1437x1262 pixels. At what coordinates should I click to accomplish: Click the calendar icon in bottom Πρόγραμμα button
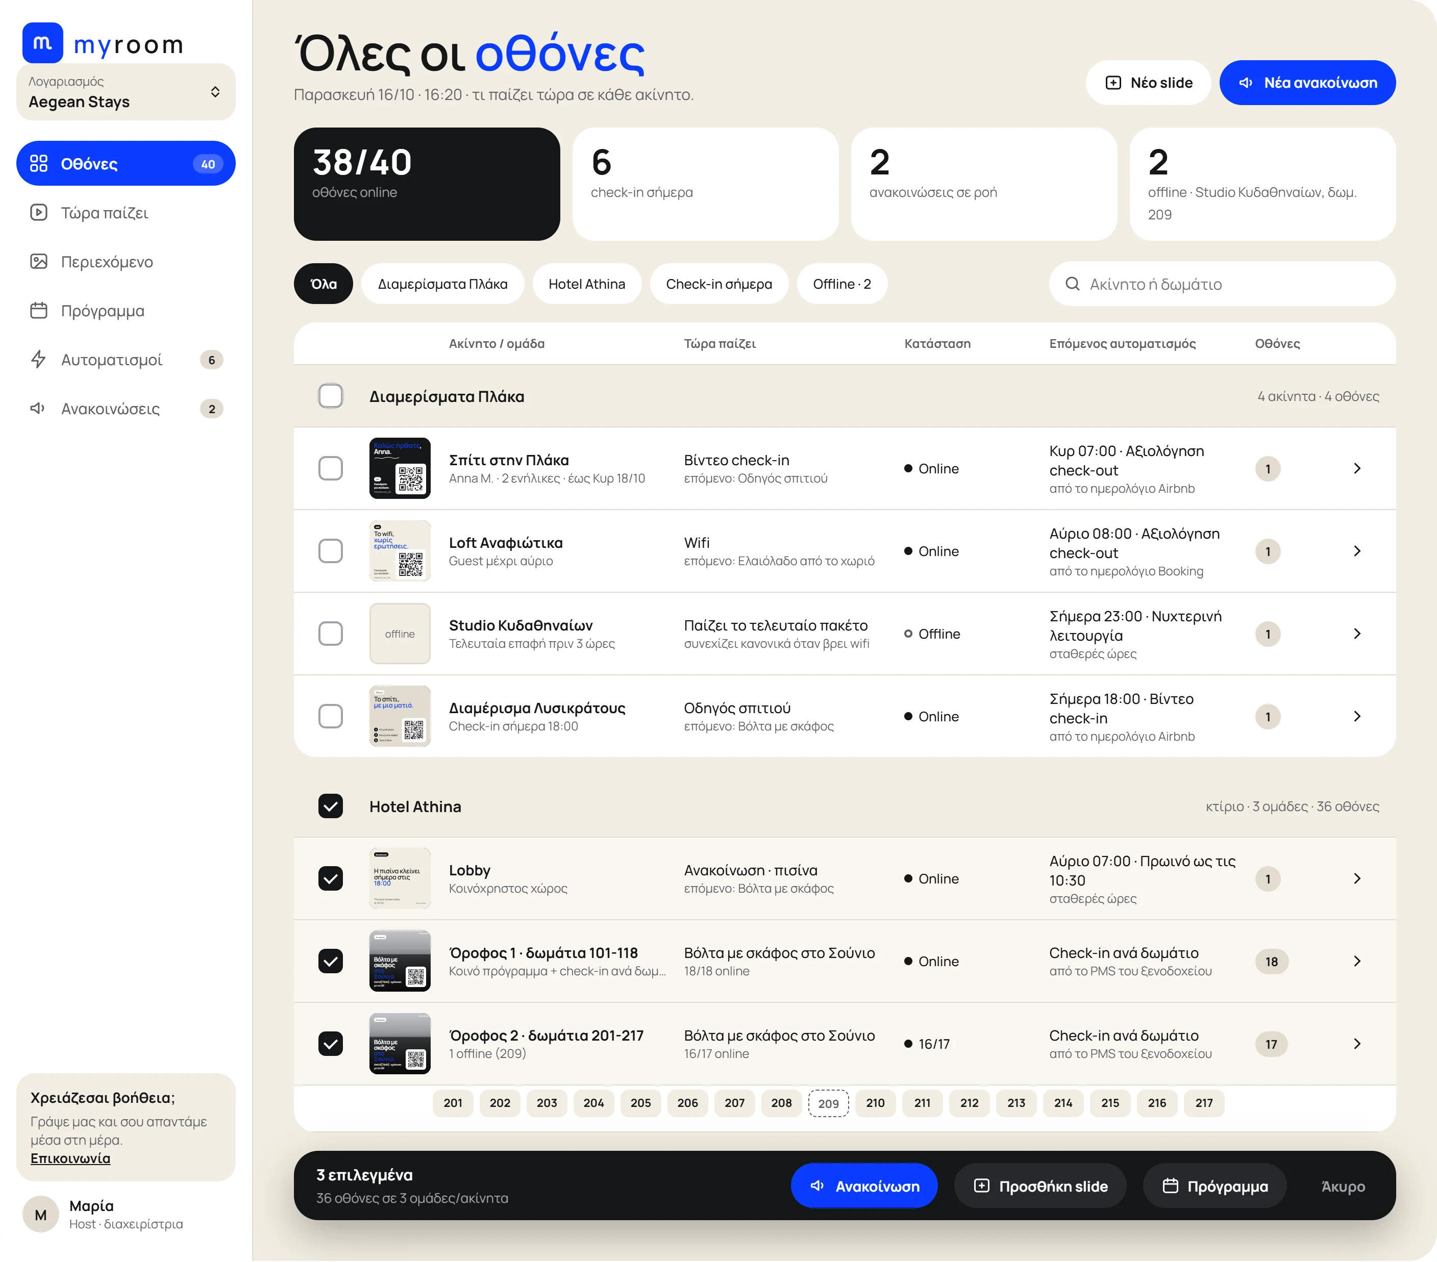point(1170,1186)
